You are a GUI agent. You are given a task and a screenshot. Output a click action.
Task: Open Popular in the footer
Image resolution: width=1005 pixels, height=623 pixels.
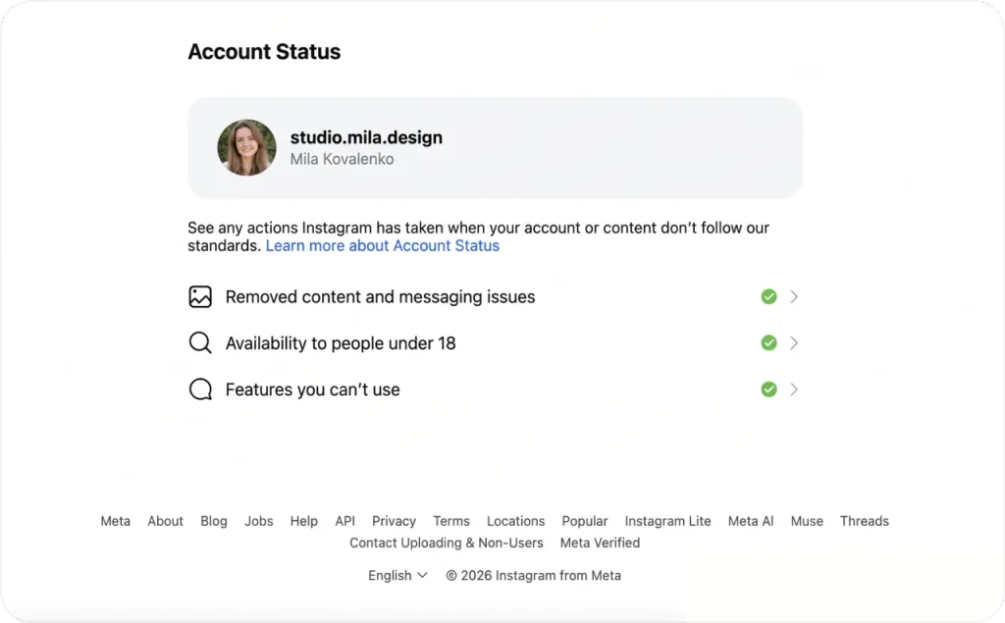click(x=585, y=521)
